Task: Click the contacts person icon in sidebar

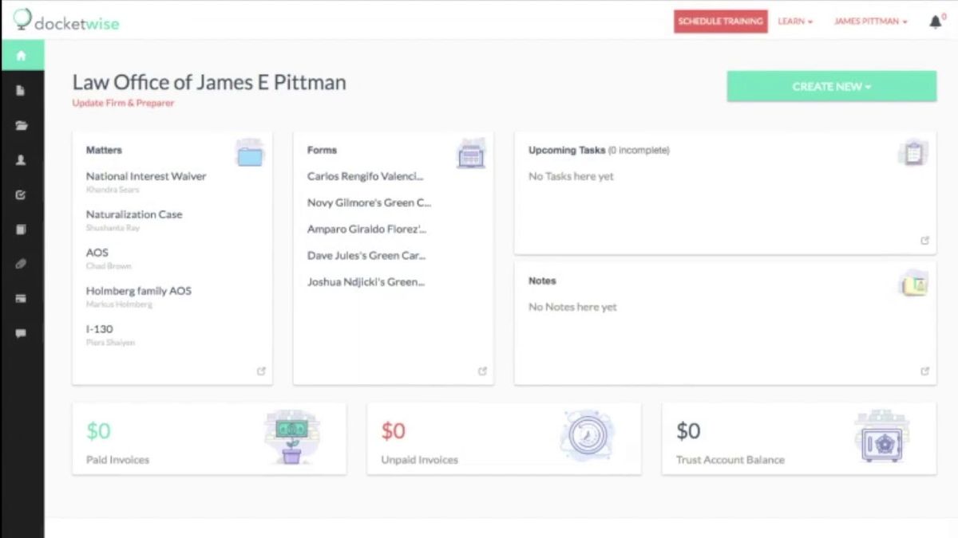Action: [x=22, y=159]
